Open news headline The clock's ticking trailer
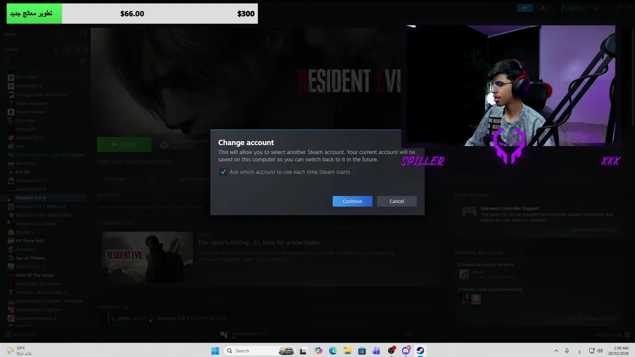 coord(259,242)
